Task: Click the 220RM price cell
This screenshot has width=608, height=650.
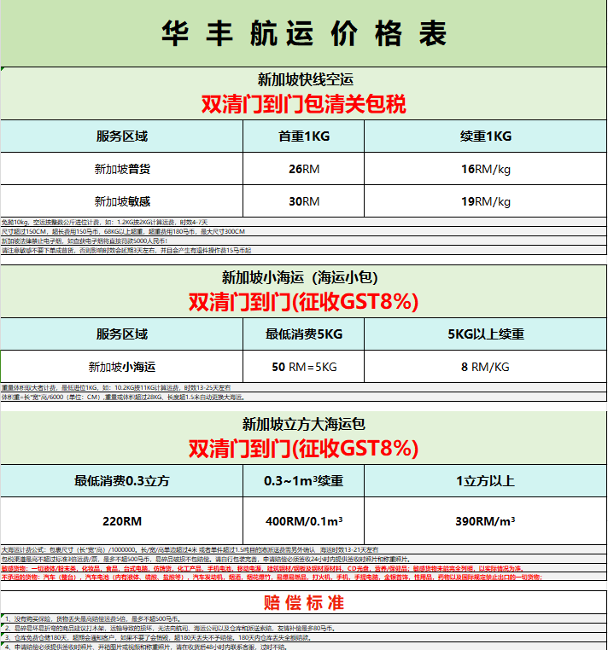Action: [122, 520]
